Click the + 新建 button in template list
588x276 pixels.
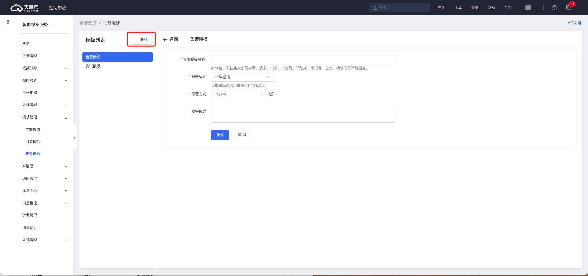142,40
